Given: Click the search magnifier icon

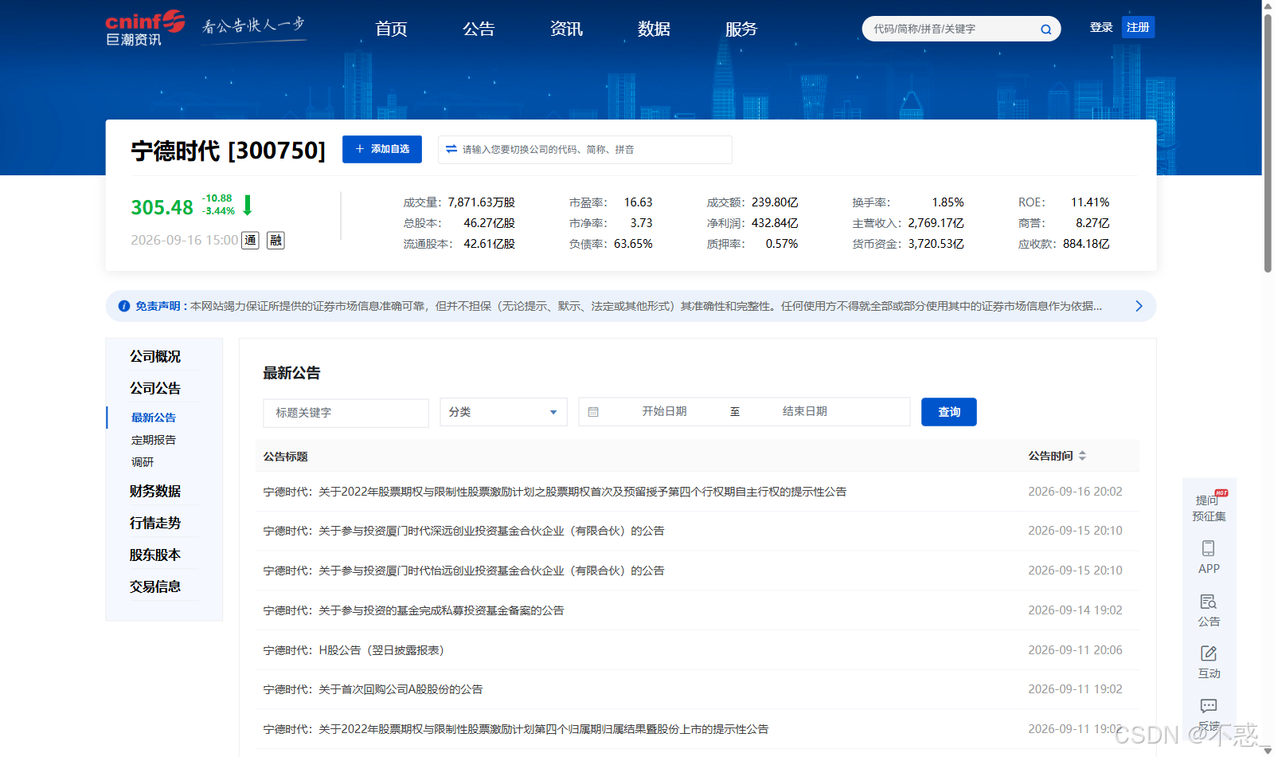Looking at the screenshot, I should (1045, 29).
